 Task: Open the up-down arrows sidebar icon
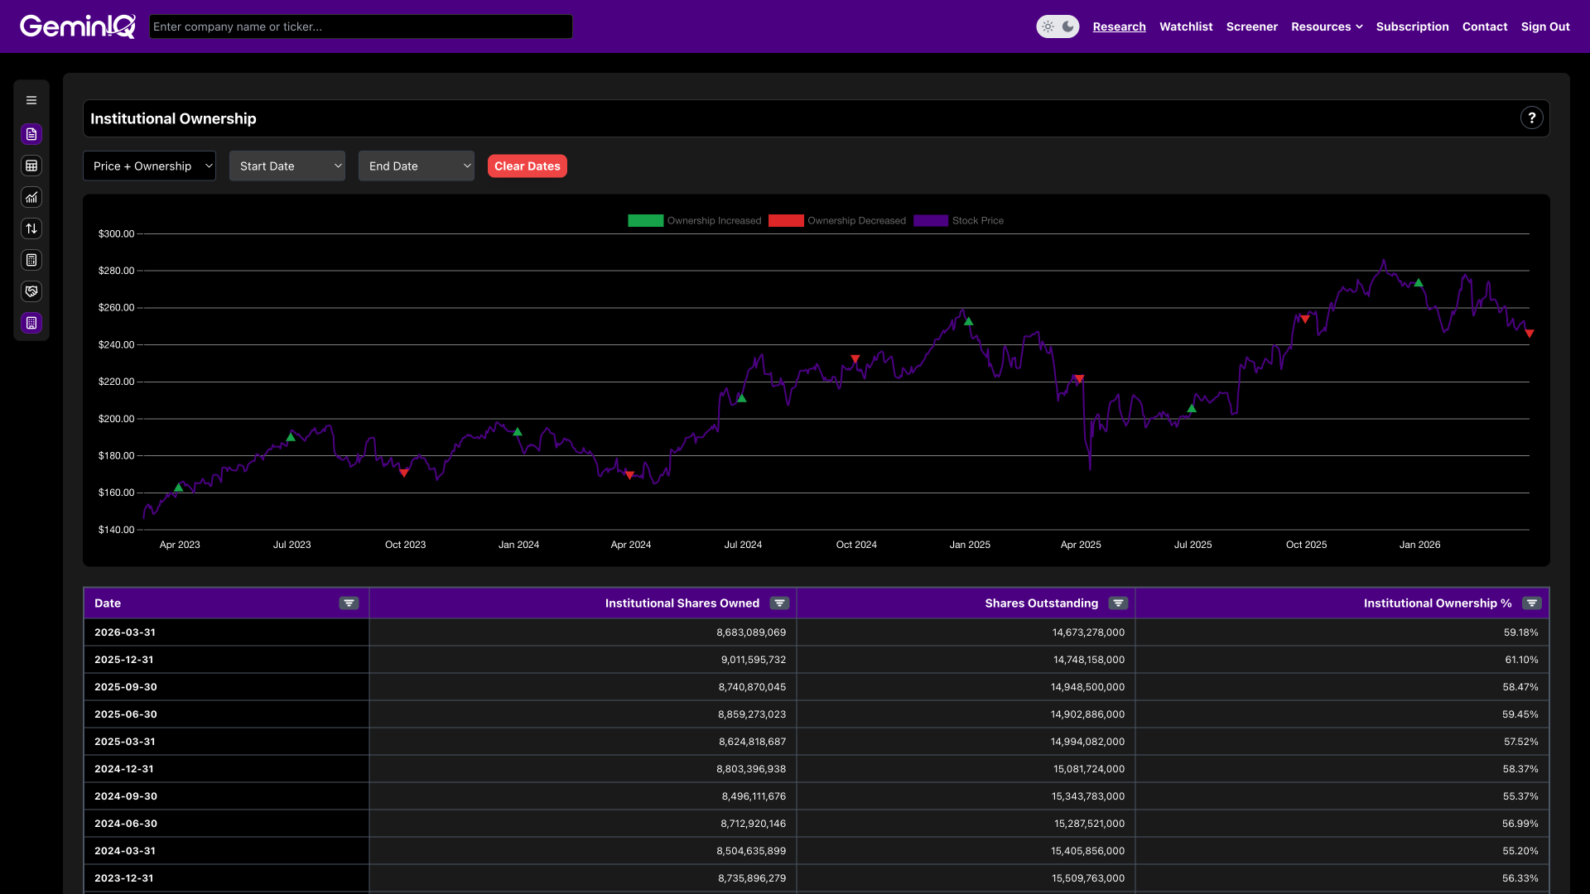tap(31, 228)
